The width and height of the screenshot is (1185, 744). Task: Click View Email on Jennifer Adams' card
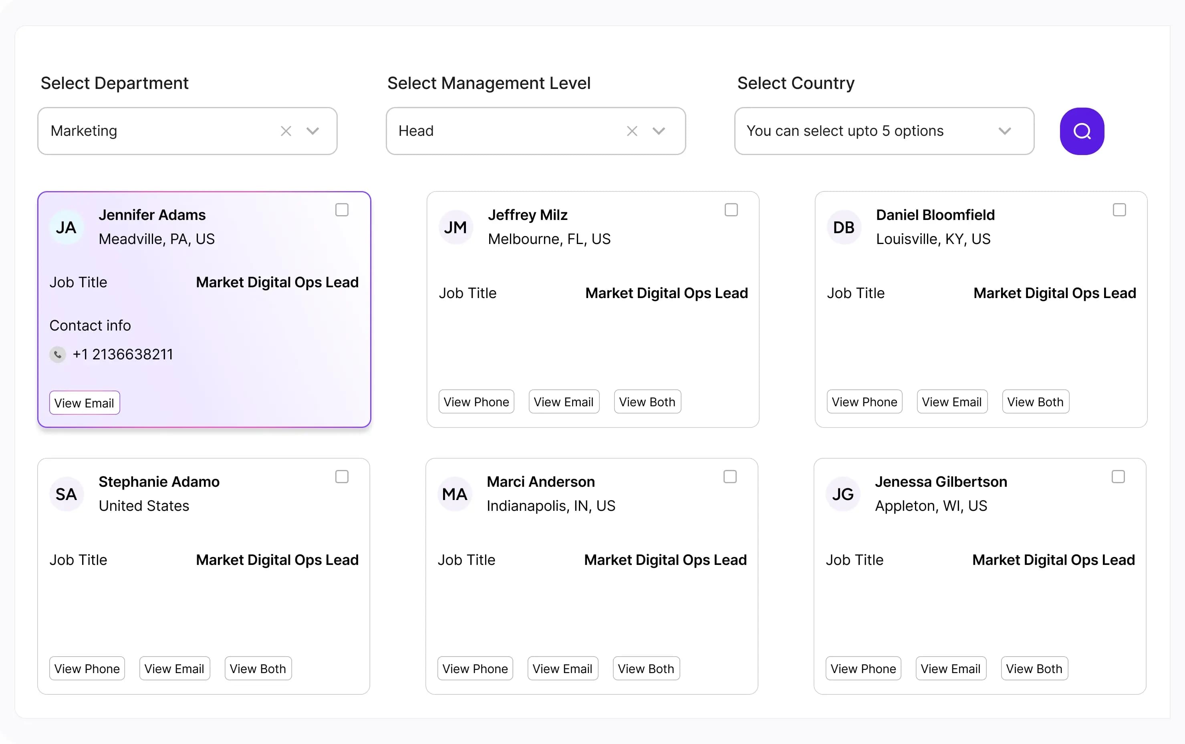tap(84, 403)
